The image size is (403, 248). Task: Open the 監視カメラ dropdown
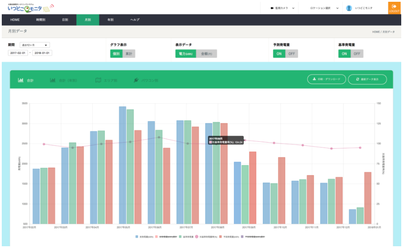[x=282, y=8]
